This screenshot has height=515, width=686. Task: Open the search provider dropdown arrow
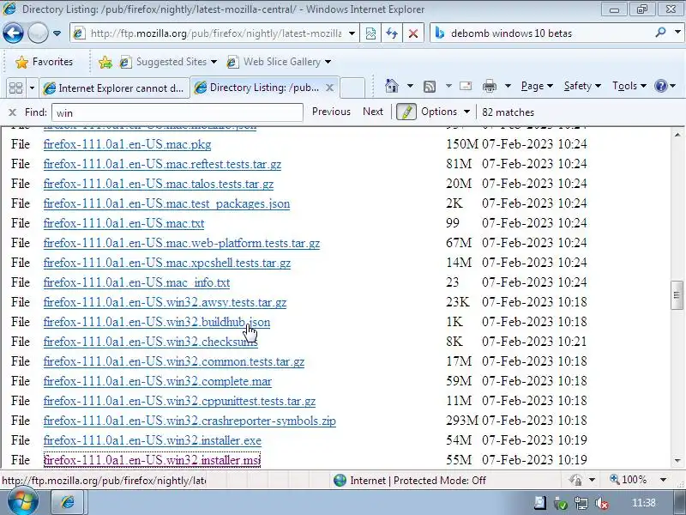(x=677, y=33)
